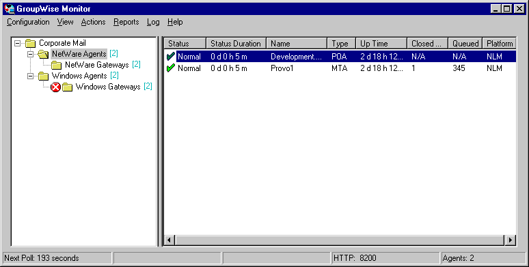The image size is (529, 267).
Task: Click the green checkmark icon on the Provo1 row
Action: [171, 68]
